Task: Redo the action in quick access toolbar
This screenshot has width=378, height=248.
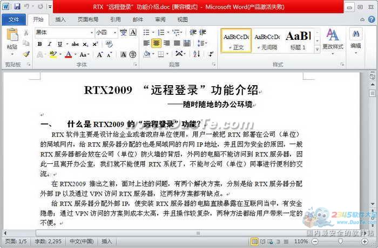Action: 40,6
